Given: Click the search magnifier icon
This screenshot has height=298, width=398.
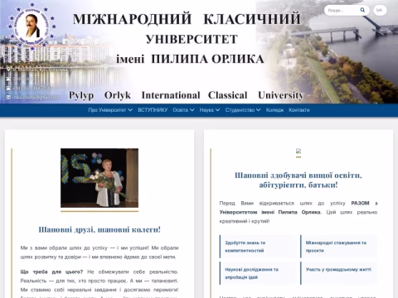Looking at the screenshot, I should tap(362, 10).
